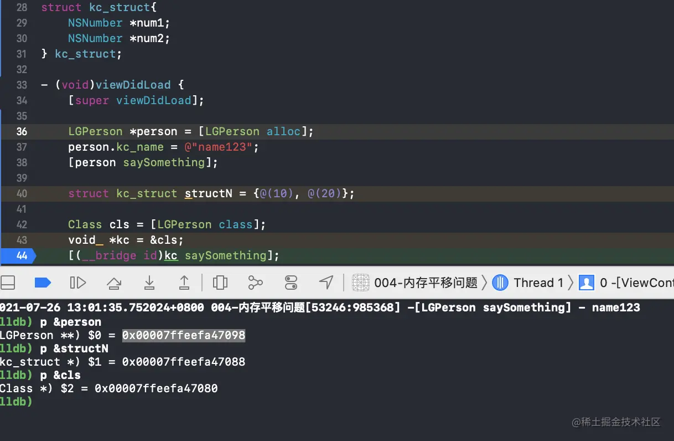The height and width of the screenshot is (441, 674).
Task: Click the "p &person" console command
Action: [71, 322]
